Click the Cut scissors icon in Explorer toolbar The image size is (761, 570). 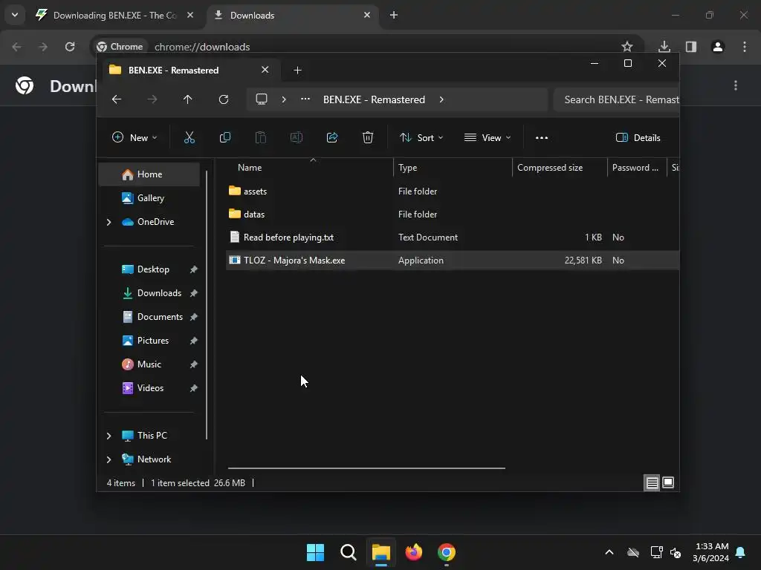click(x=190, y=137)
